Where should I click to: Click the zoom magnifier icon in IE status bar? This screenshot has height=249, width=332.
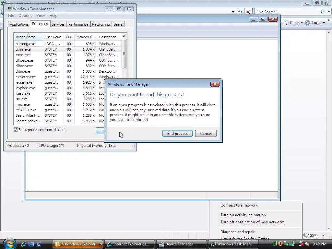pos(305,235)
